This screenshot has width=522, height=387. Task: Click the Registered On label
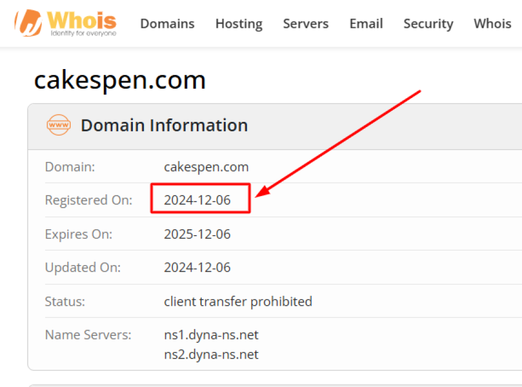[89, 200]
